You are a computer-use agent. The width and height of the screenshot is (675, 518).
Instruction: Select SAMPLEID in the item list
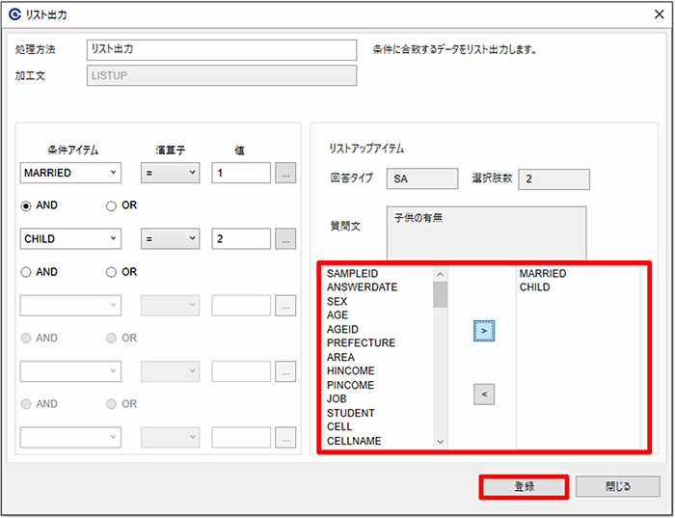[x=353, y=273]
